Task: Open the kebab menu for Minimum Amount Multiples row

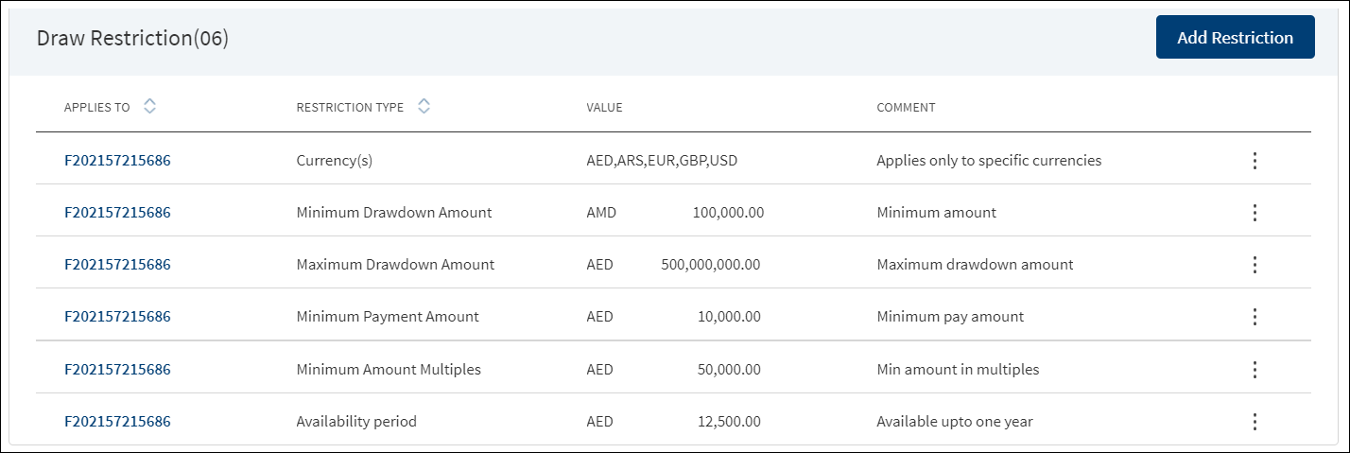Action: pyautogui.click(x=1255, y=370)
